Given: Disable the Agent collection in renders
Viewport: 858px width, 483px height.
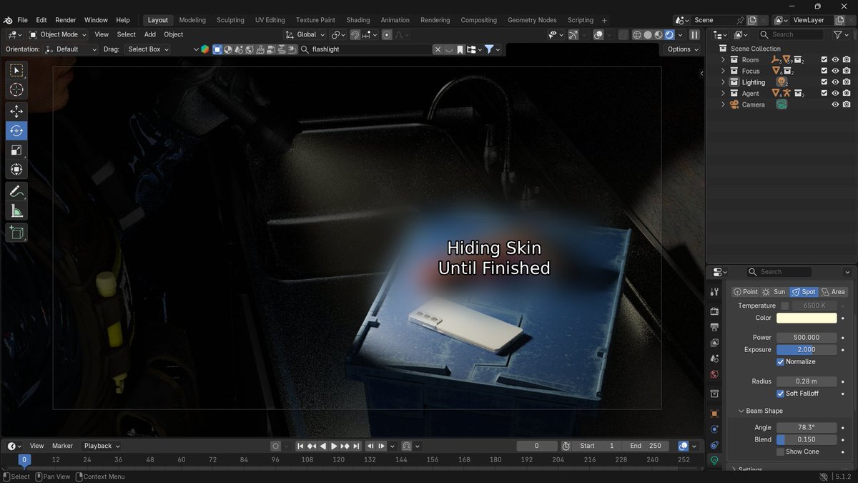Looking at the screenshot, I should click(847, 93).
